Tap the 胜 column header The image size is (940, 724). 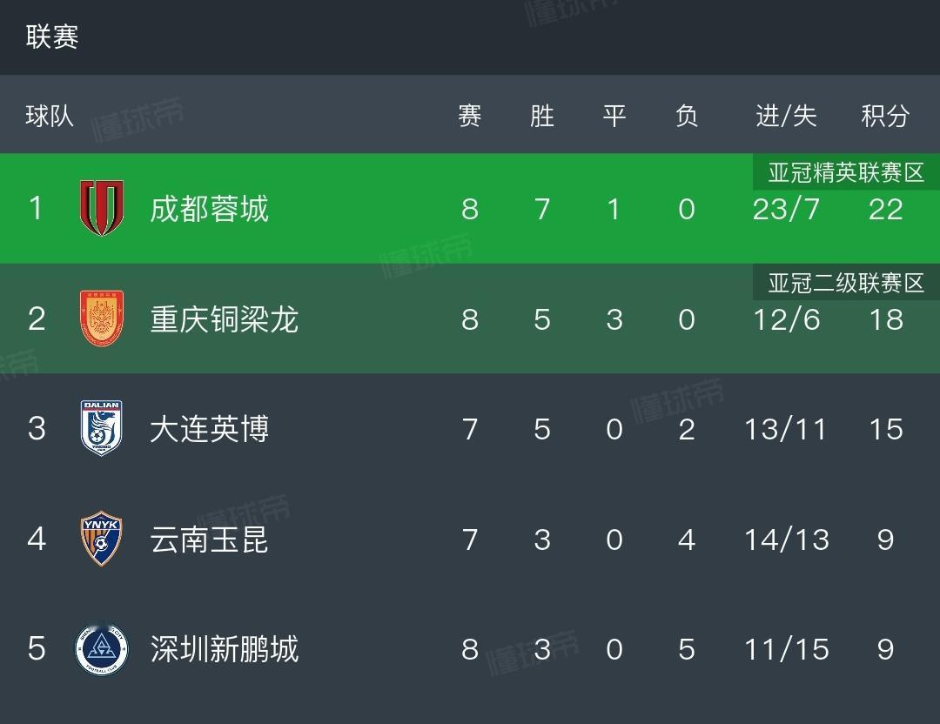click(x=541, y=115)
